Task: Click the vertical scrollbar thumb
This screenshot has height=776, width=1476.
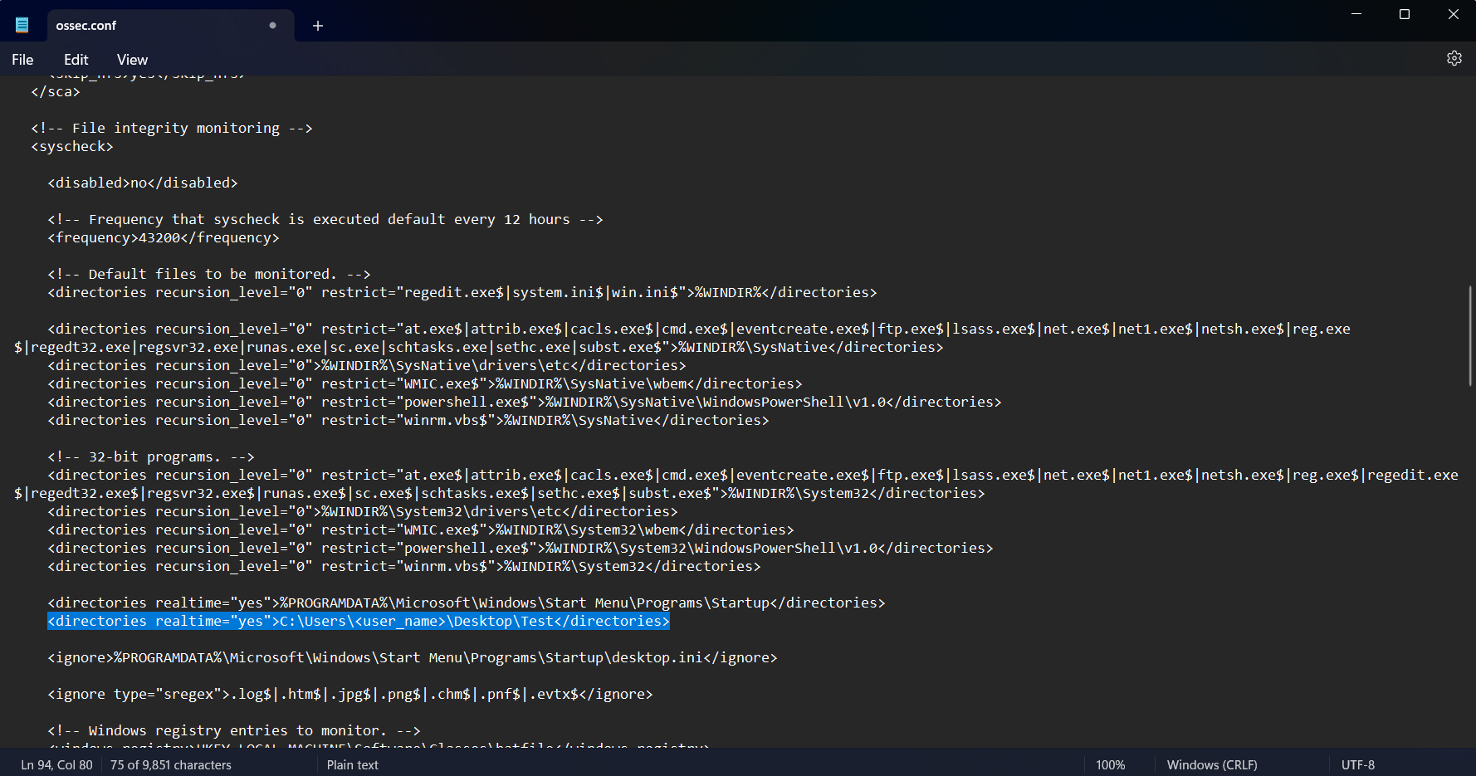Action: click(x=1470, y=335)
